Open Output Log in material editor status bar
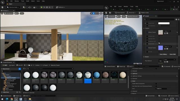 [x=121, y=66]
